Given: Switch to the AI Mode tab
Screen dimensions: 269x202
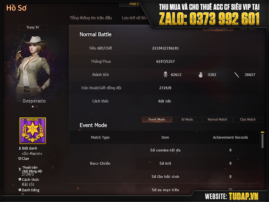Looking at the screenshot, I should click(x=187, y=120).
